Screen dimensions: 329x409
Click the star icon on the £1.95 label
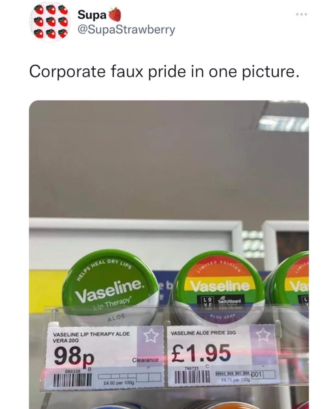tap(264, 334)
